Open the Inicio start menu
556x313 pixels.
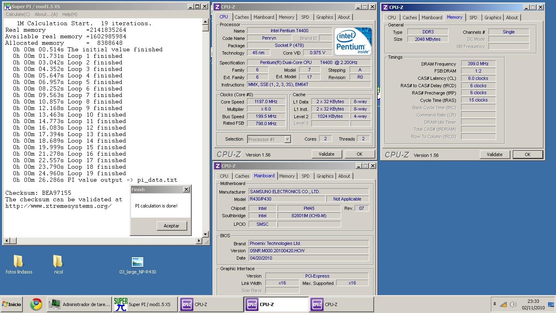pyautogui.click(x=11, y=304)
